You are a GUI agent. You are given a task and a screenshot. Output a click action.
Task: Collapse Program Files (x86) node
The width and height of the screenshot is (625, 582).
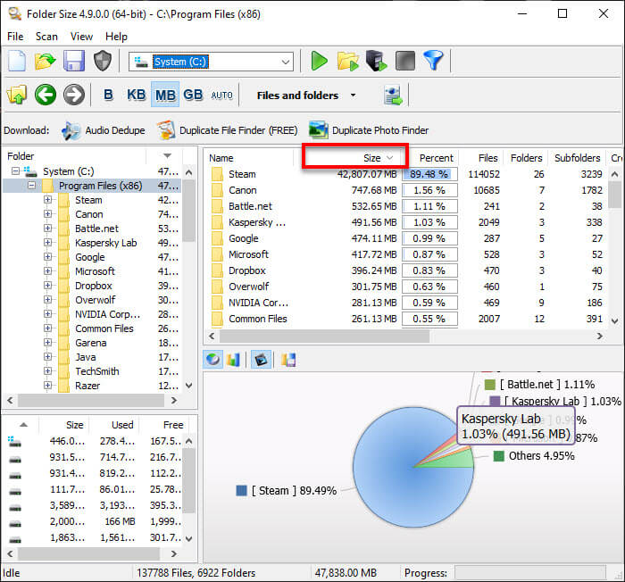click(31, 186)
